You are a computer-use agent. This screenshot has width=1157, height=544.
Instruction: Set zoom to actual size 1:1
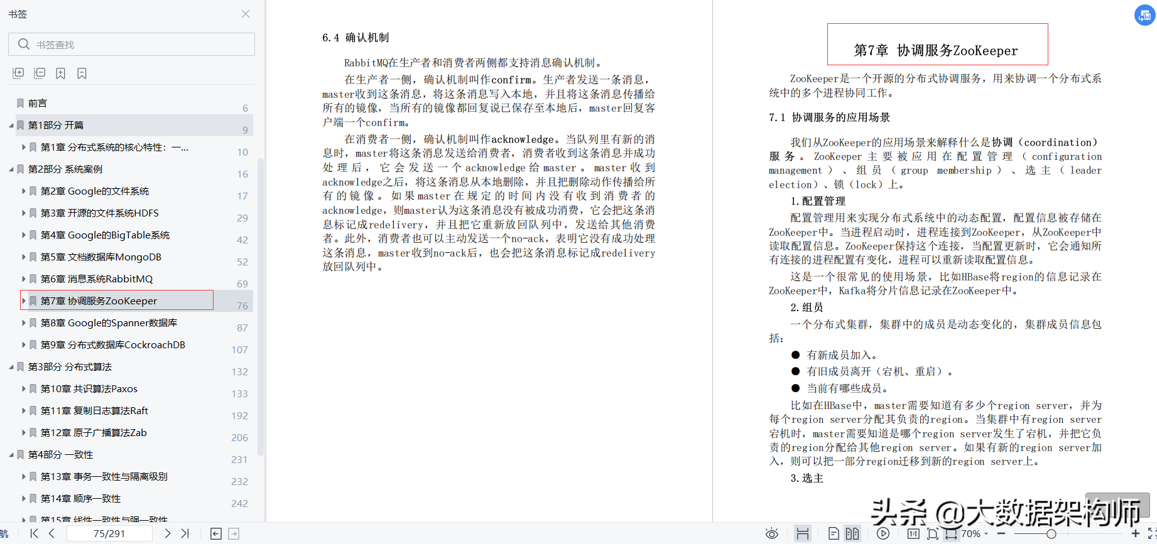913,533
